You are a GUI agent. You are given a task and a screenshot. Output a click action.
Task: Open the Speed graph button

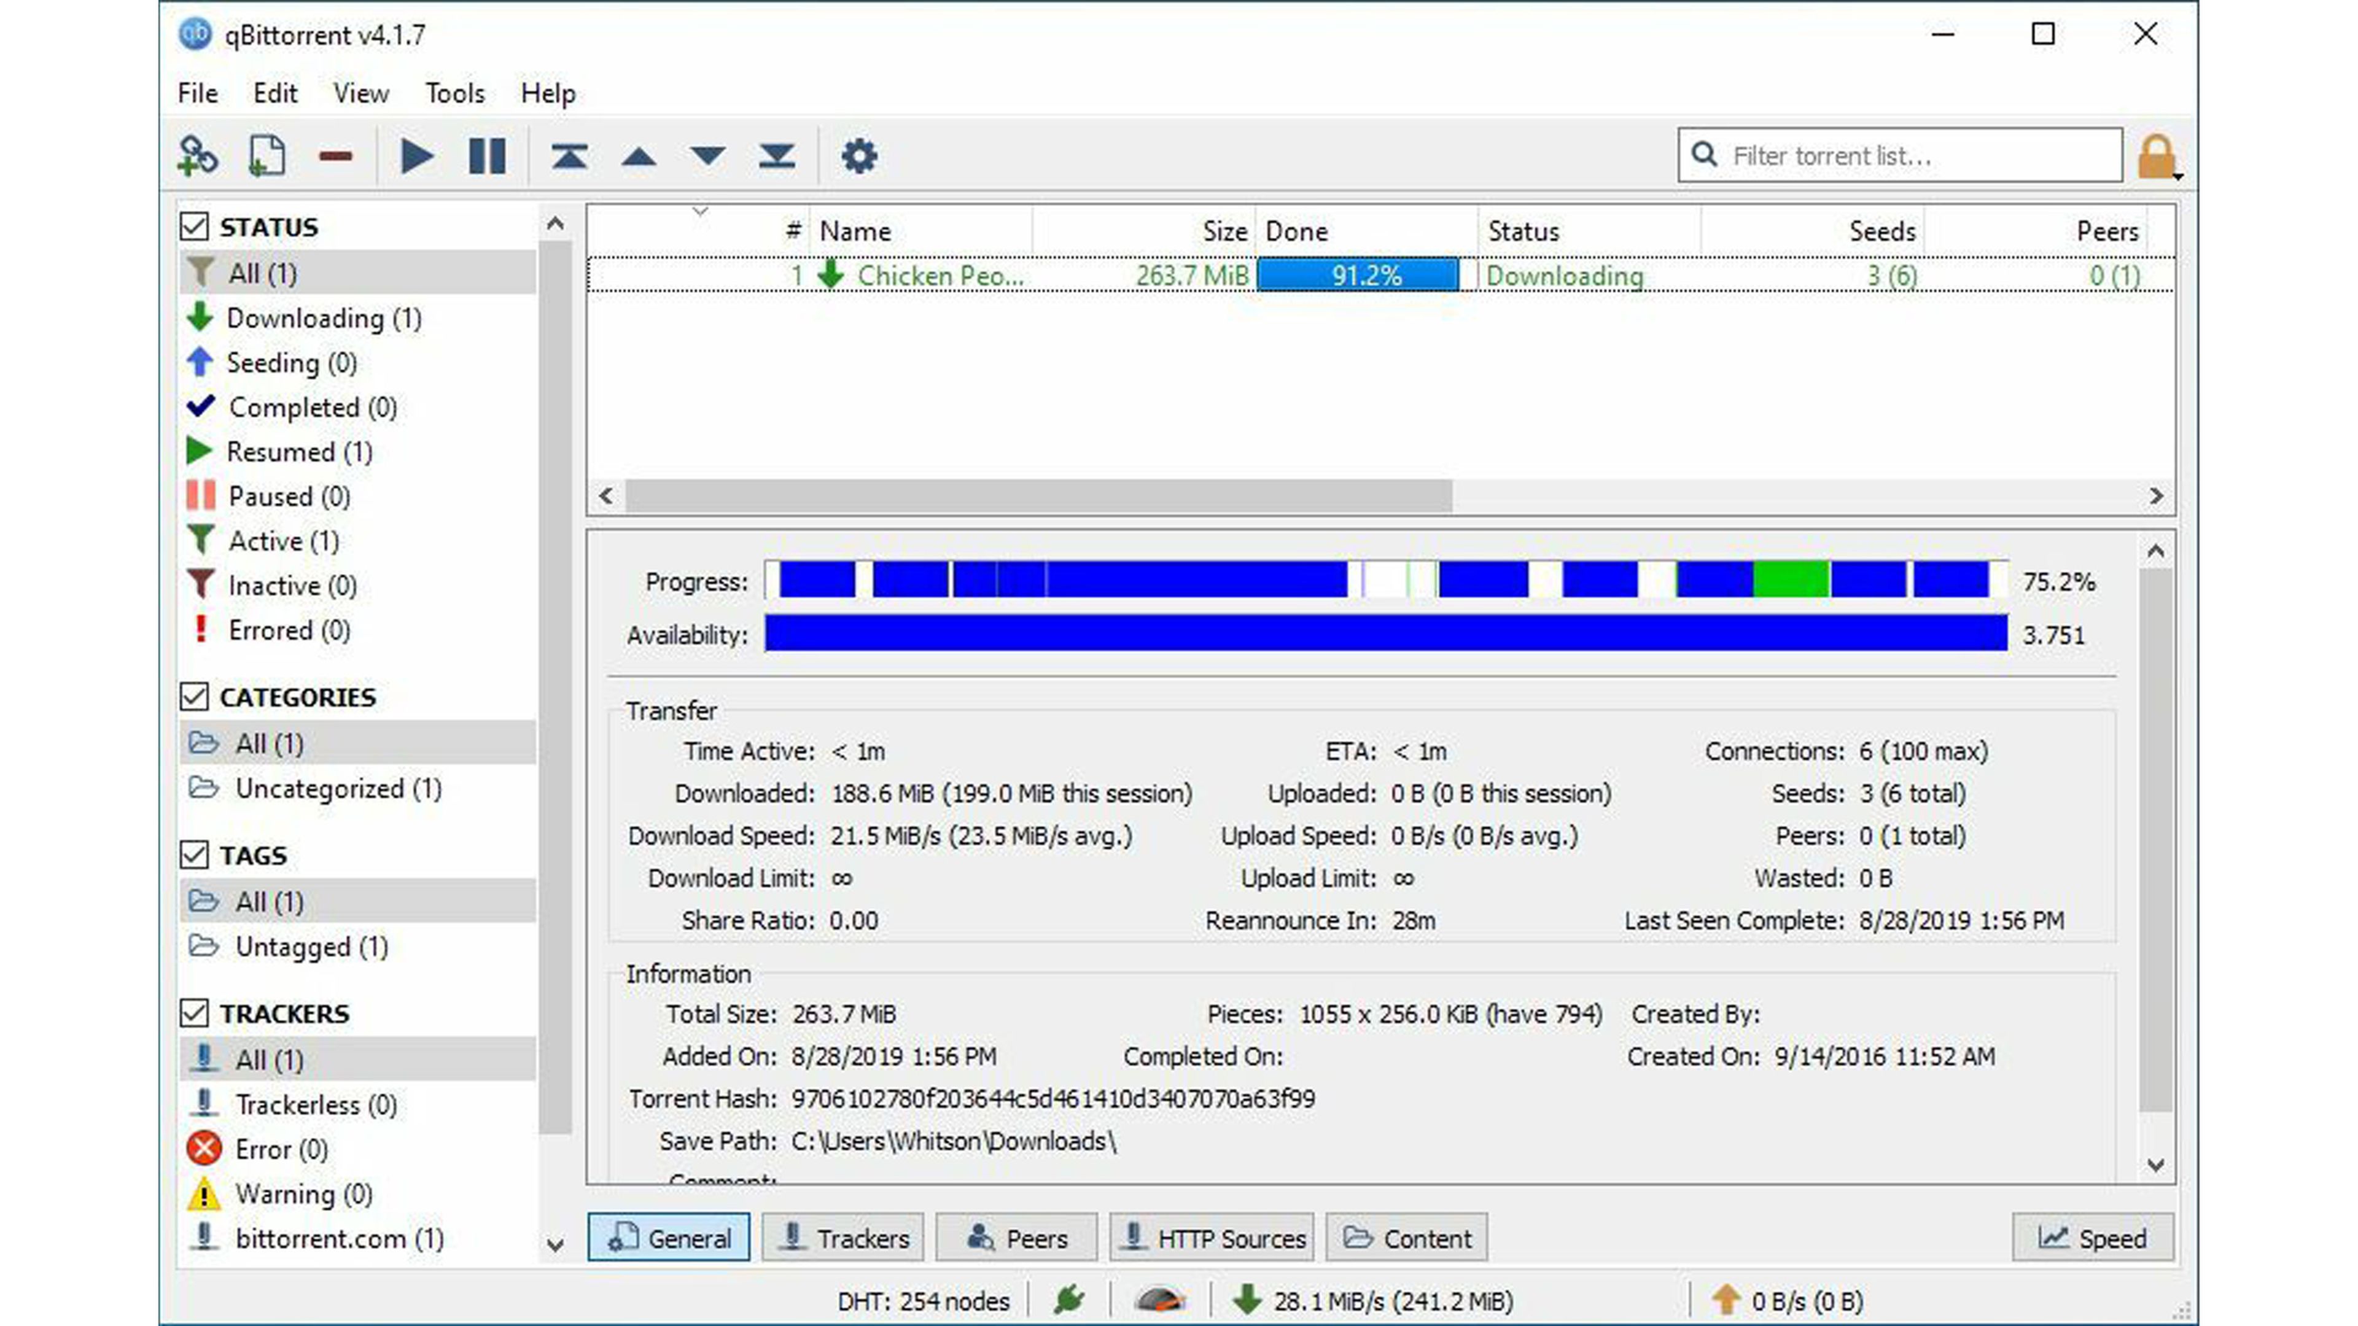point(2093,1238)
